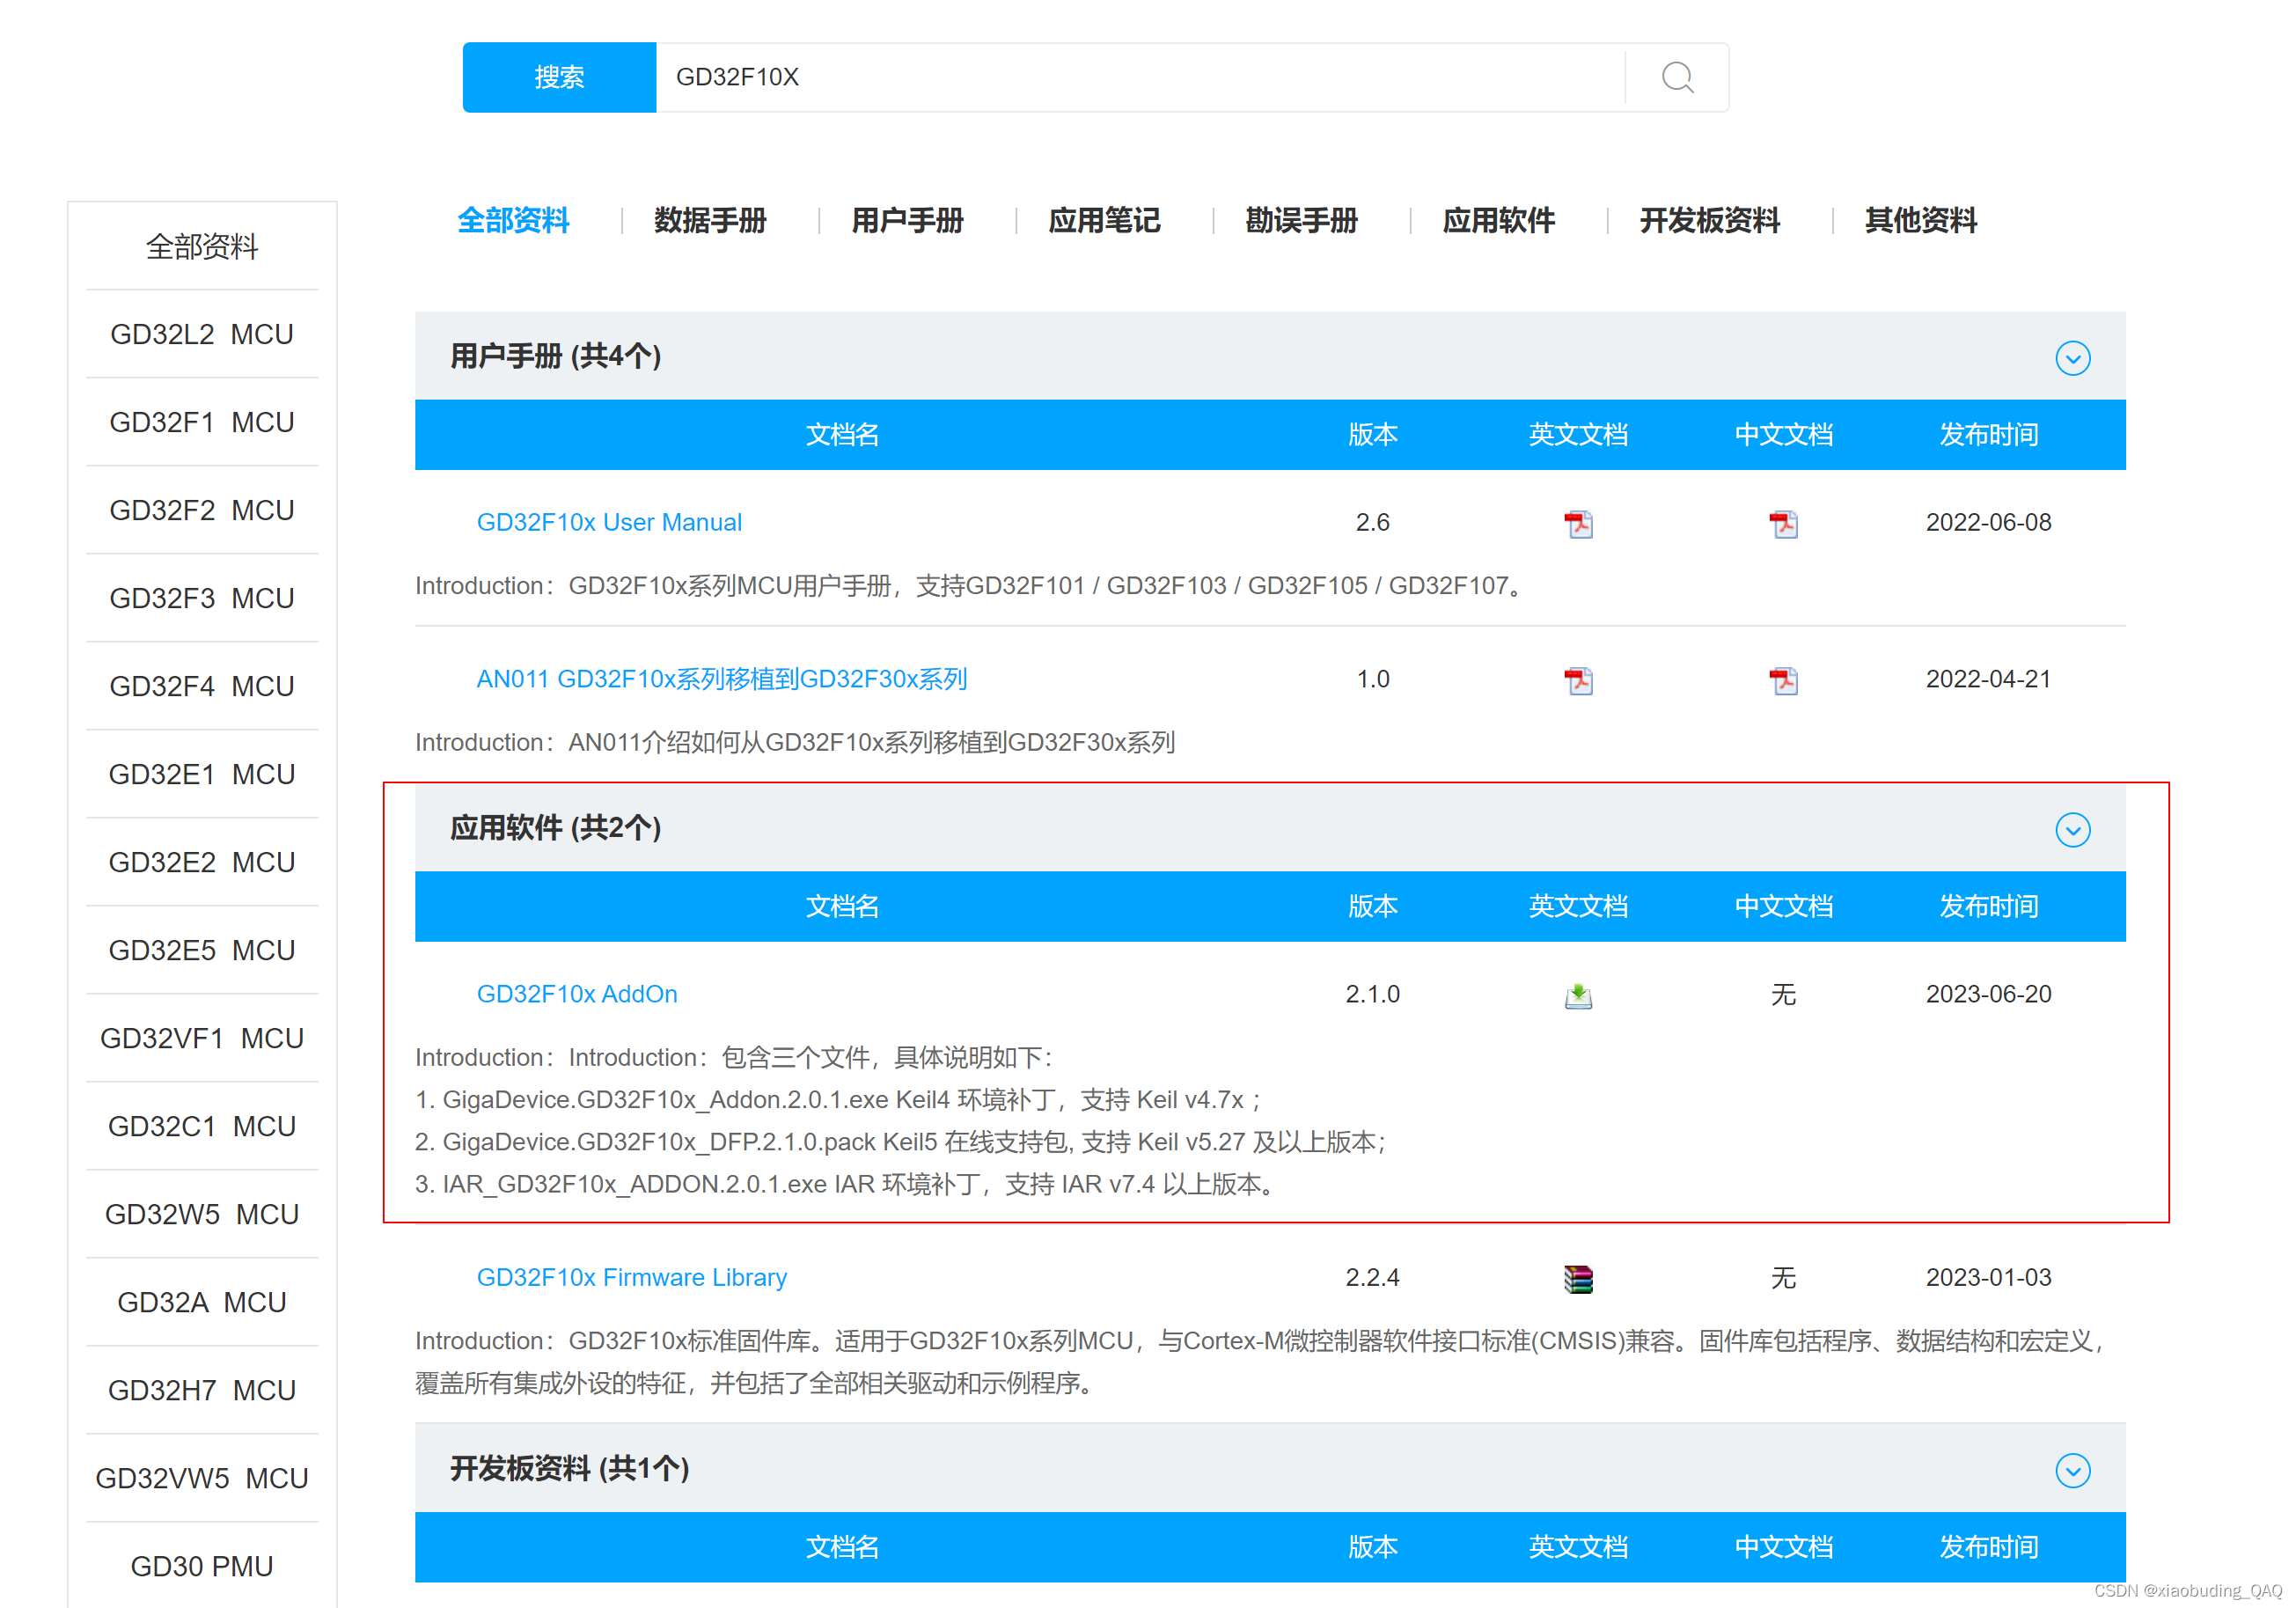Open Chinese PDF for AN011 application note

click(x=1783, y=680)
